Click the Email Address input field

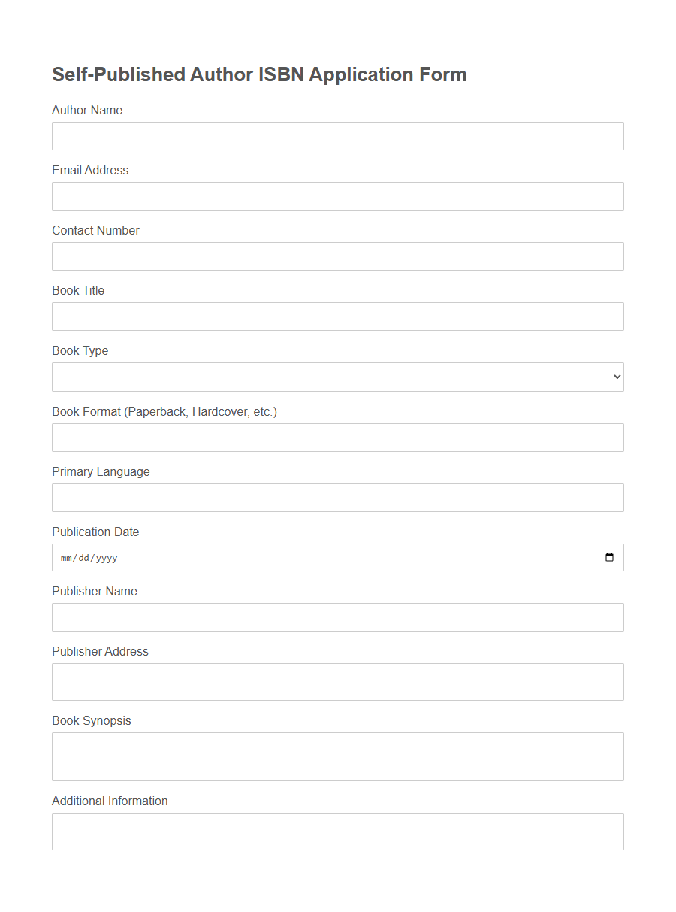(x=337, y=195)
